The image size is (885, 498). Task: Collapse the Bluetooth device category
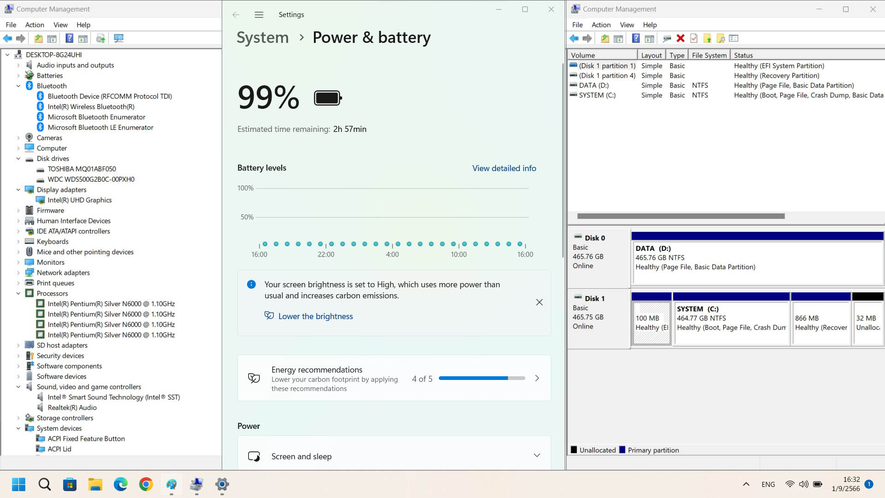tap(18, 86)
